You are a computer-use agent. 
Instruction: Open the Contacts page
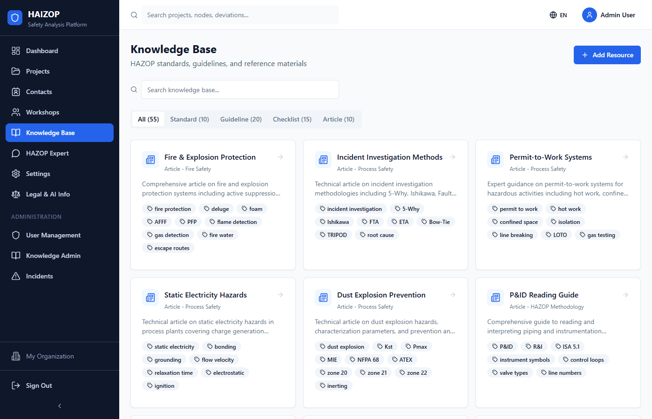(38, 91)
